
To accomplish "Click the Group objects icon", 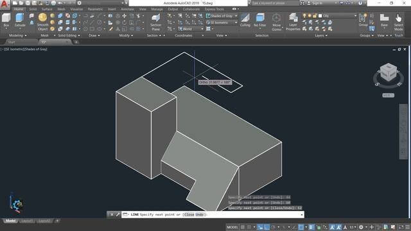I will pos(363,20).
